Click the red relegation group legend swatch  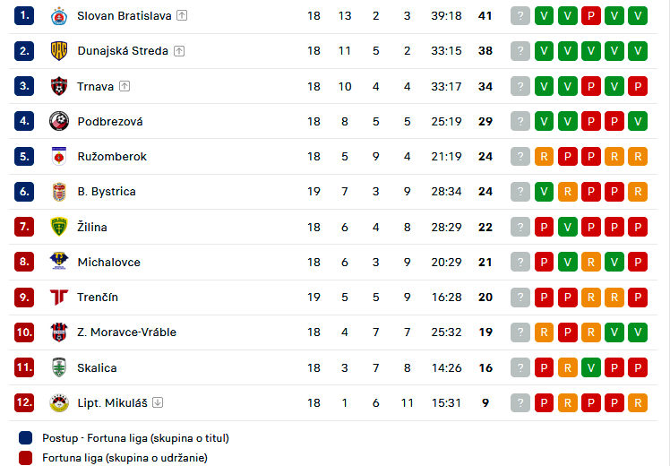click(25, 458)
